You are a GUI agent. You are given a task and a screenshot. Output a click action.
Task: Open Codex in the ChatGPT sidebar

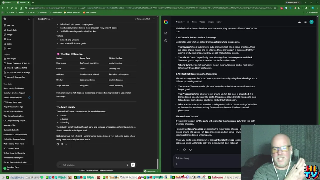[8, 44]
